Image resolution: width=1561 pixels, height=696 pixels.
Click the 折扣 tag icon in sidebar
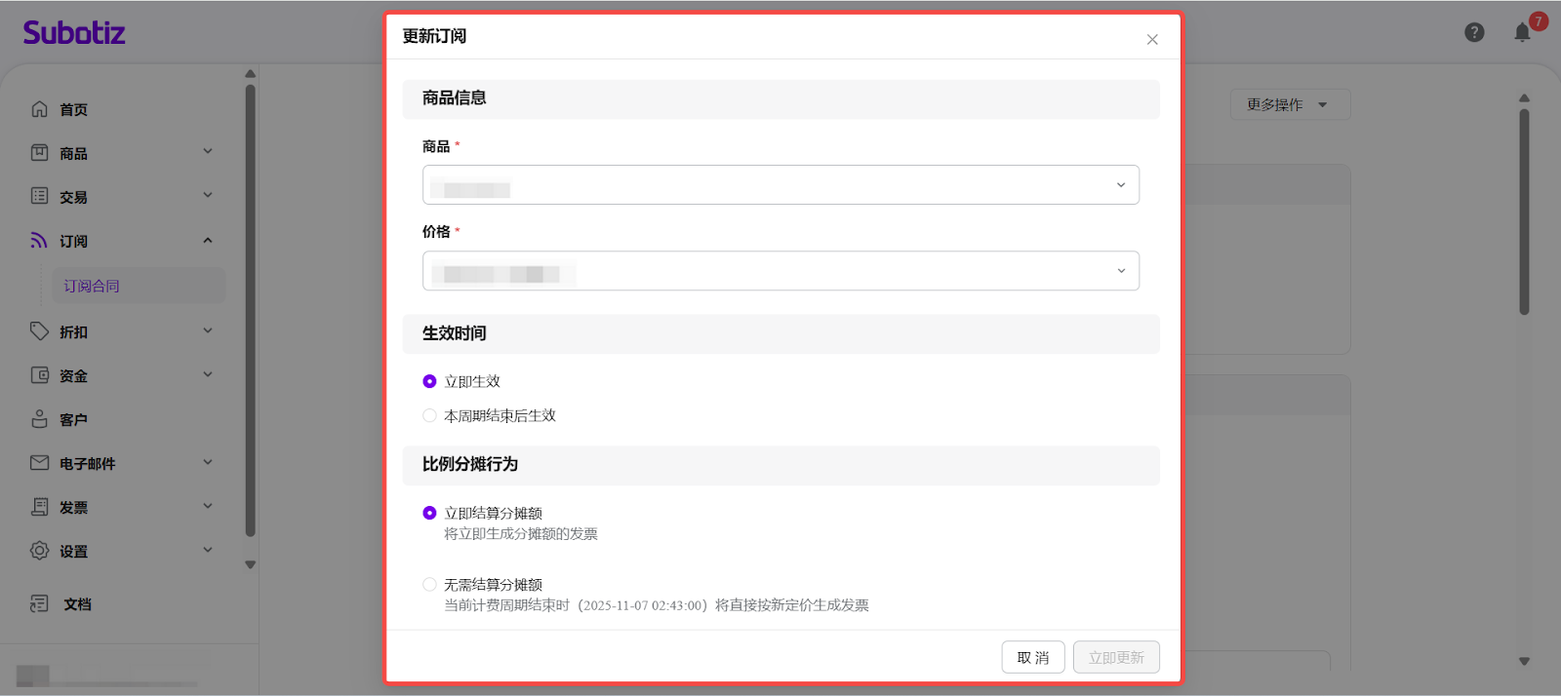click(39, 331)
